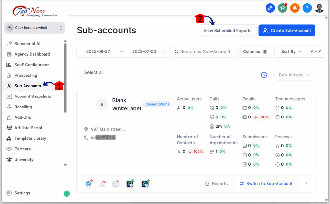The image size is (330, 204).
Task: Click the Blank WhiteLabel account name
Action: coord(126,105)
